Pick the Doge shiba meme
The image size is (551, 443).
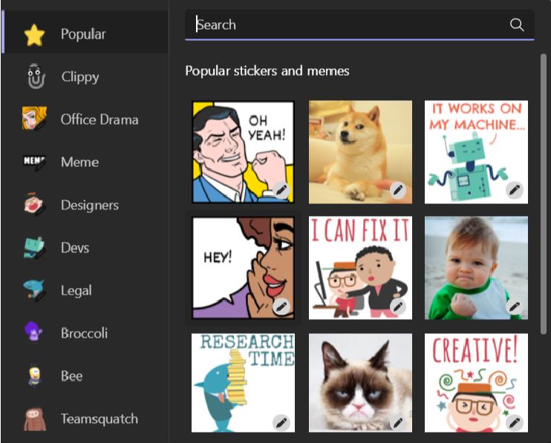click(x=360, y=152)
